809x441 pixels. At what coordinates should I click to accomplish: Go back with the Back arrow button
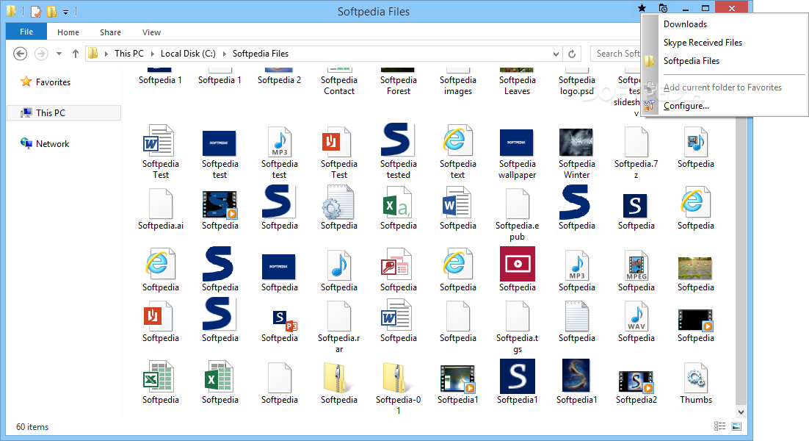(20, 54)
